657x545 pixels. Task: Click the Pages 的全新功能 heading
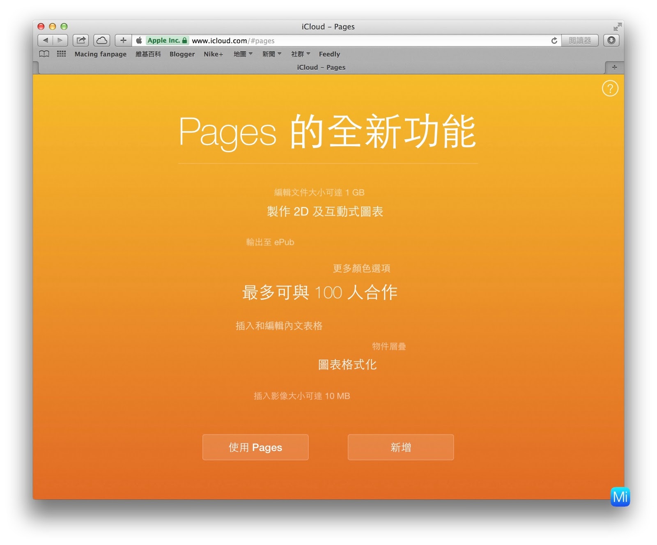(x=328, y=132)
